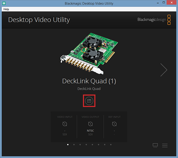The height and width of the screenshot is (158, 178).
Task: Click the SDI text under Video Input
Action: (65, 134)
